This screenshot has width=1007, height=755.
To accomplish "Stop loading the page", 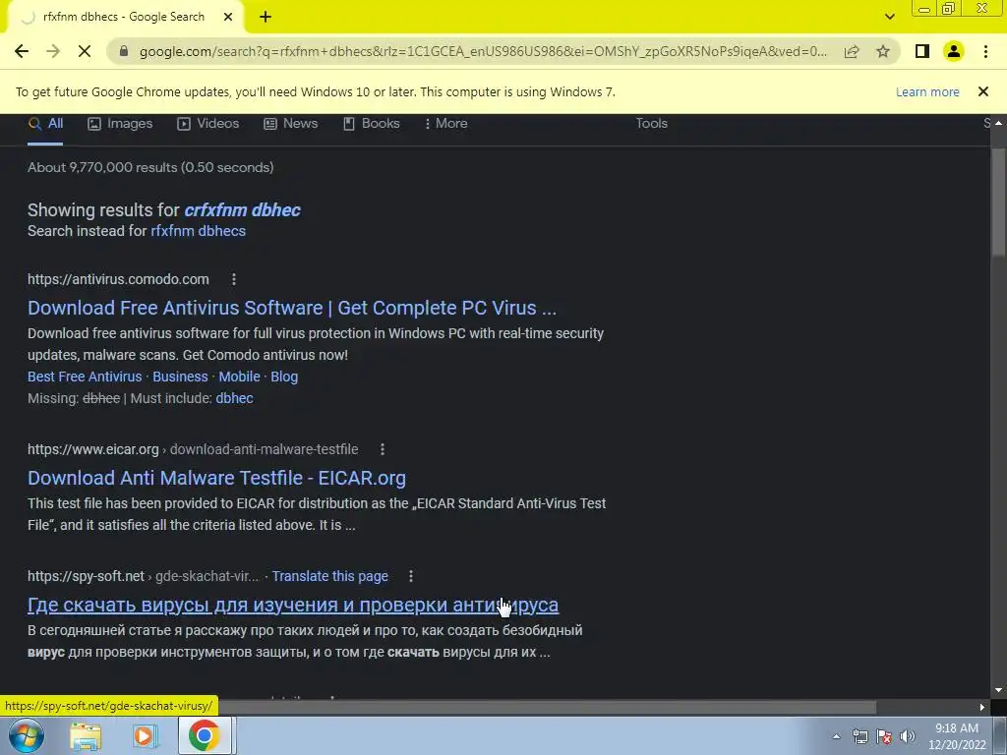I will pyautogui.click(x=85, y=51).
